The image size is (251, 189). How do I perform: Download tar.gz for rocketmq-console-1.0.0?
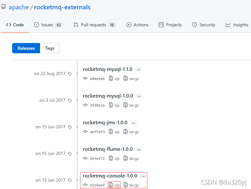131,185
